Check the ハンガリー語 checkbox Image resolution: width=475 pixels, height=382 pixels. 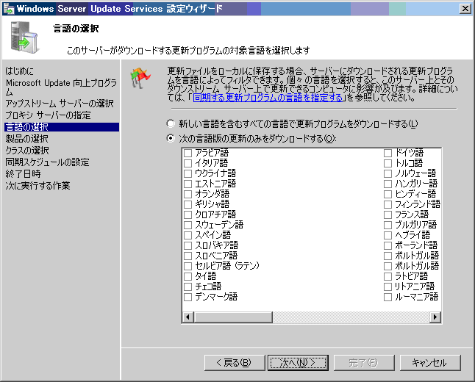point(387,184)
